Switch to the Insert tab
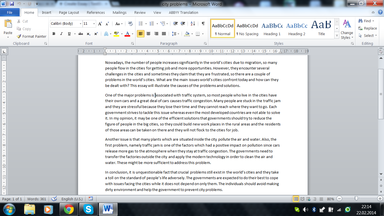 46,12
